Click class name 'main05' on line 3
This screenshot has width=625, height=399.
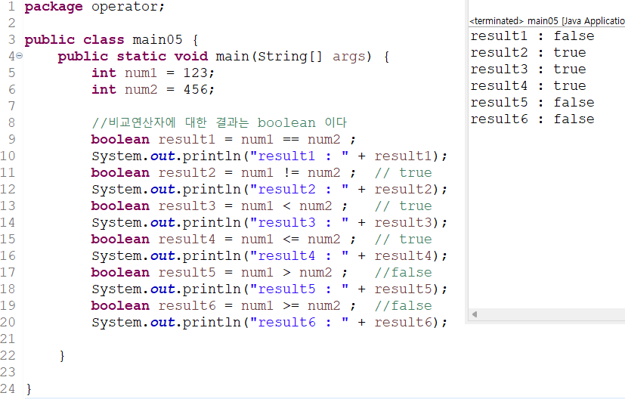(x=157, y=40)
